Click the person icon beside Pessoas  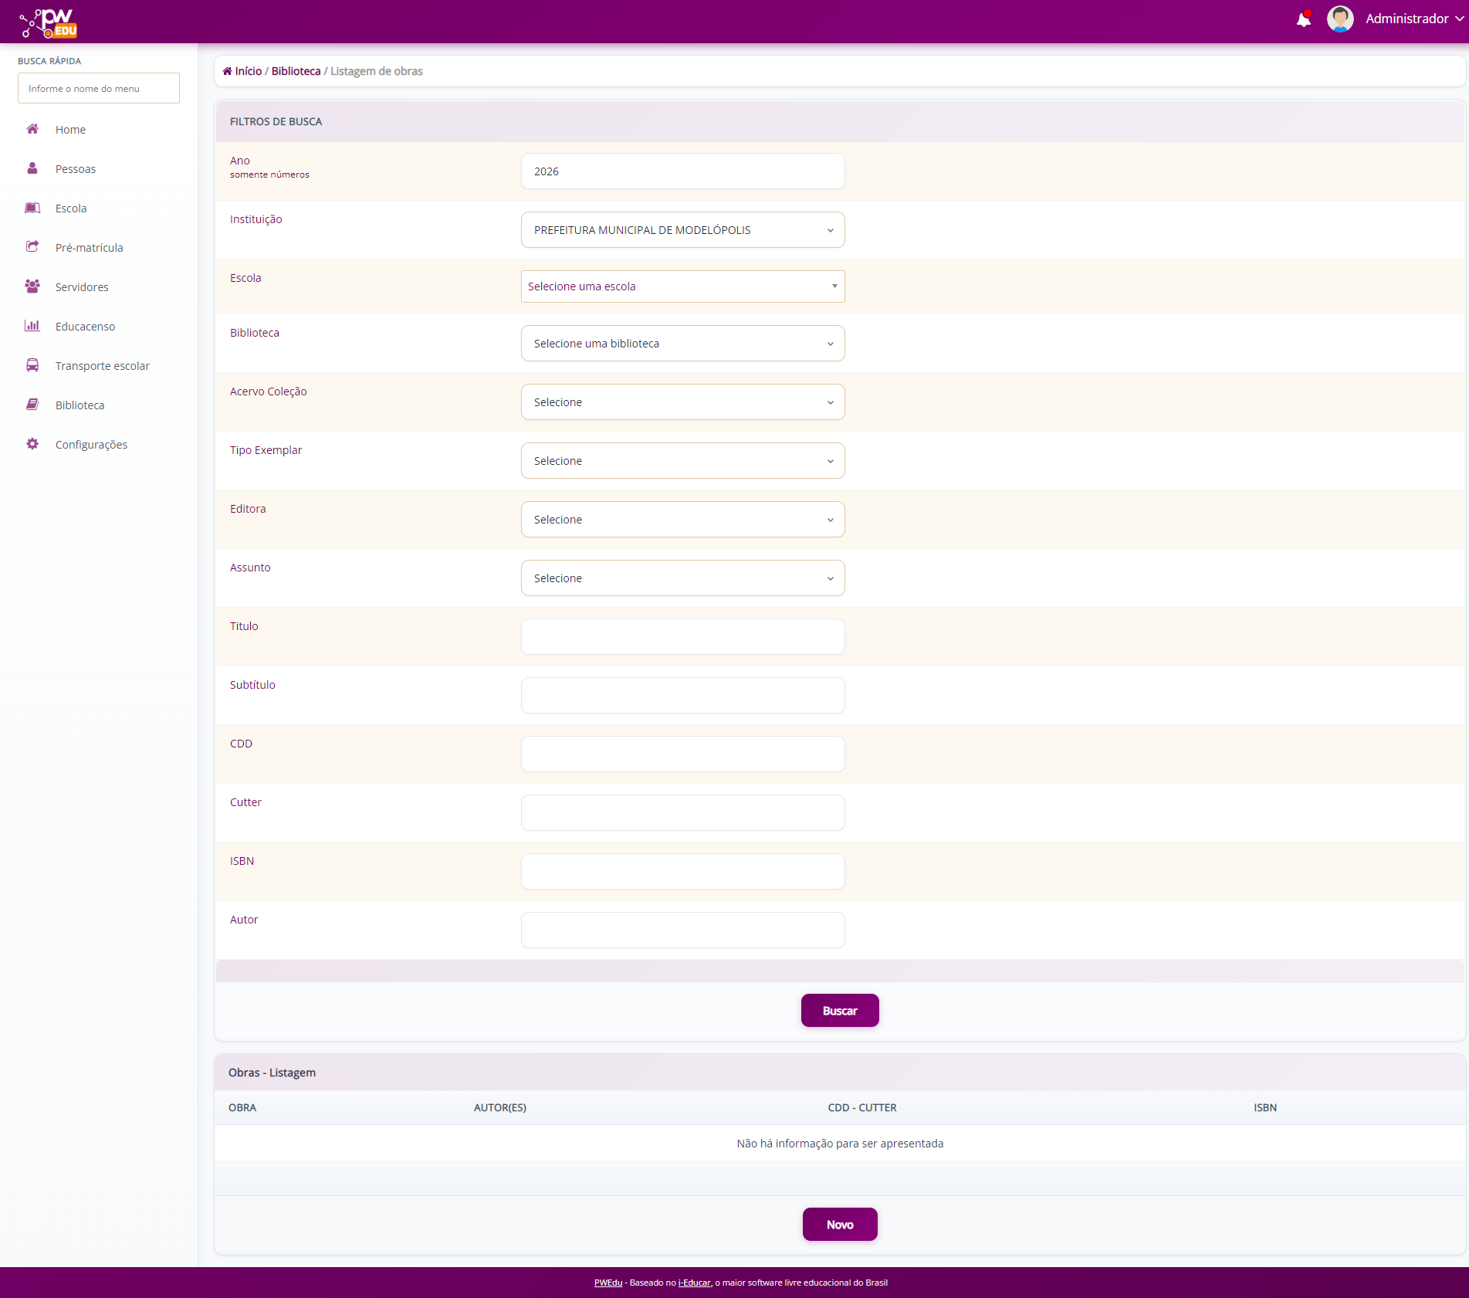coord(32,168)
